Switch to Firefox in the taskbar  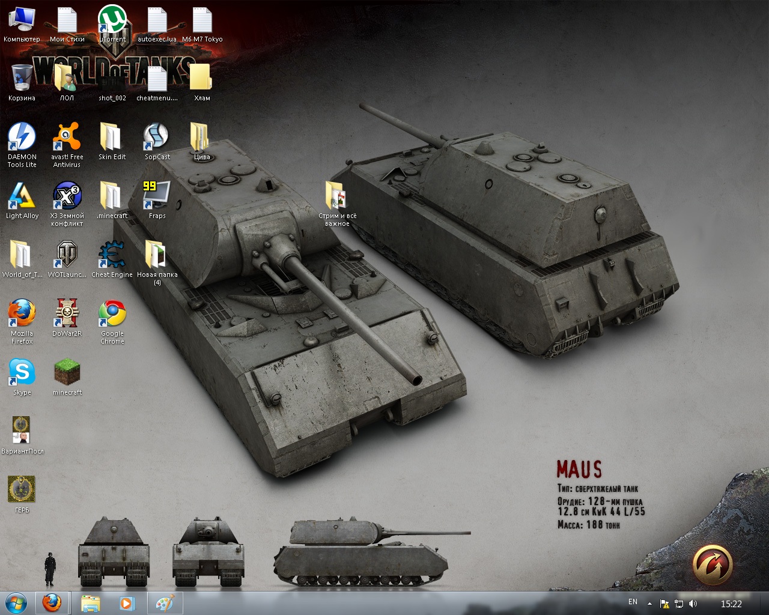click(52, 603)
